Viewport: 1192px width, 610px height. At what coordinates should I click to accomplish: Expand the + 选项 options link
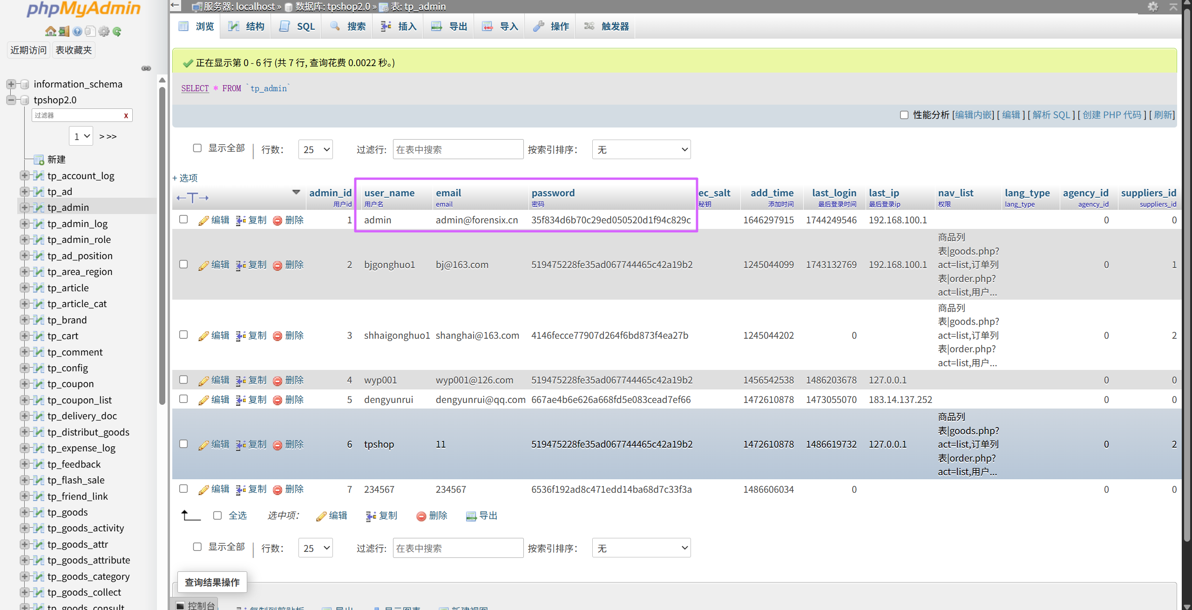185,178
